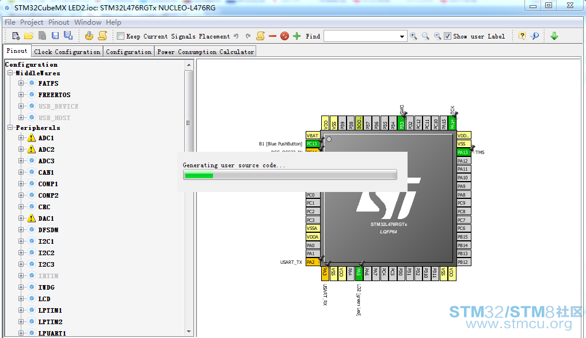The image size is (586, 338).
Task: Open the File menu
Action: pos(10,22)
